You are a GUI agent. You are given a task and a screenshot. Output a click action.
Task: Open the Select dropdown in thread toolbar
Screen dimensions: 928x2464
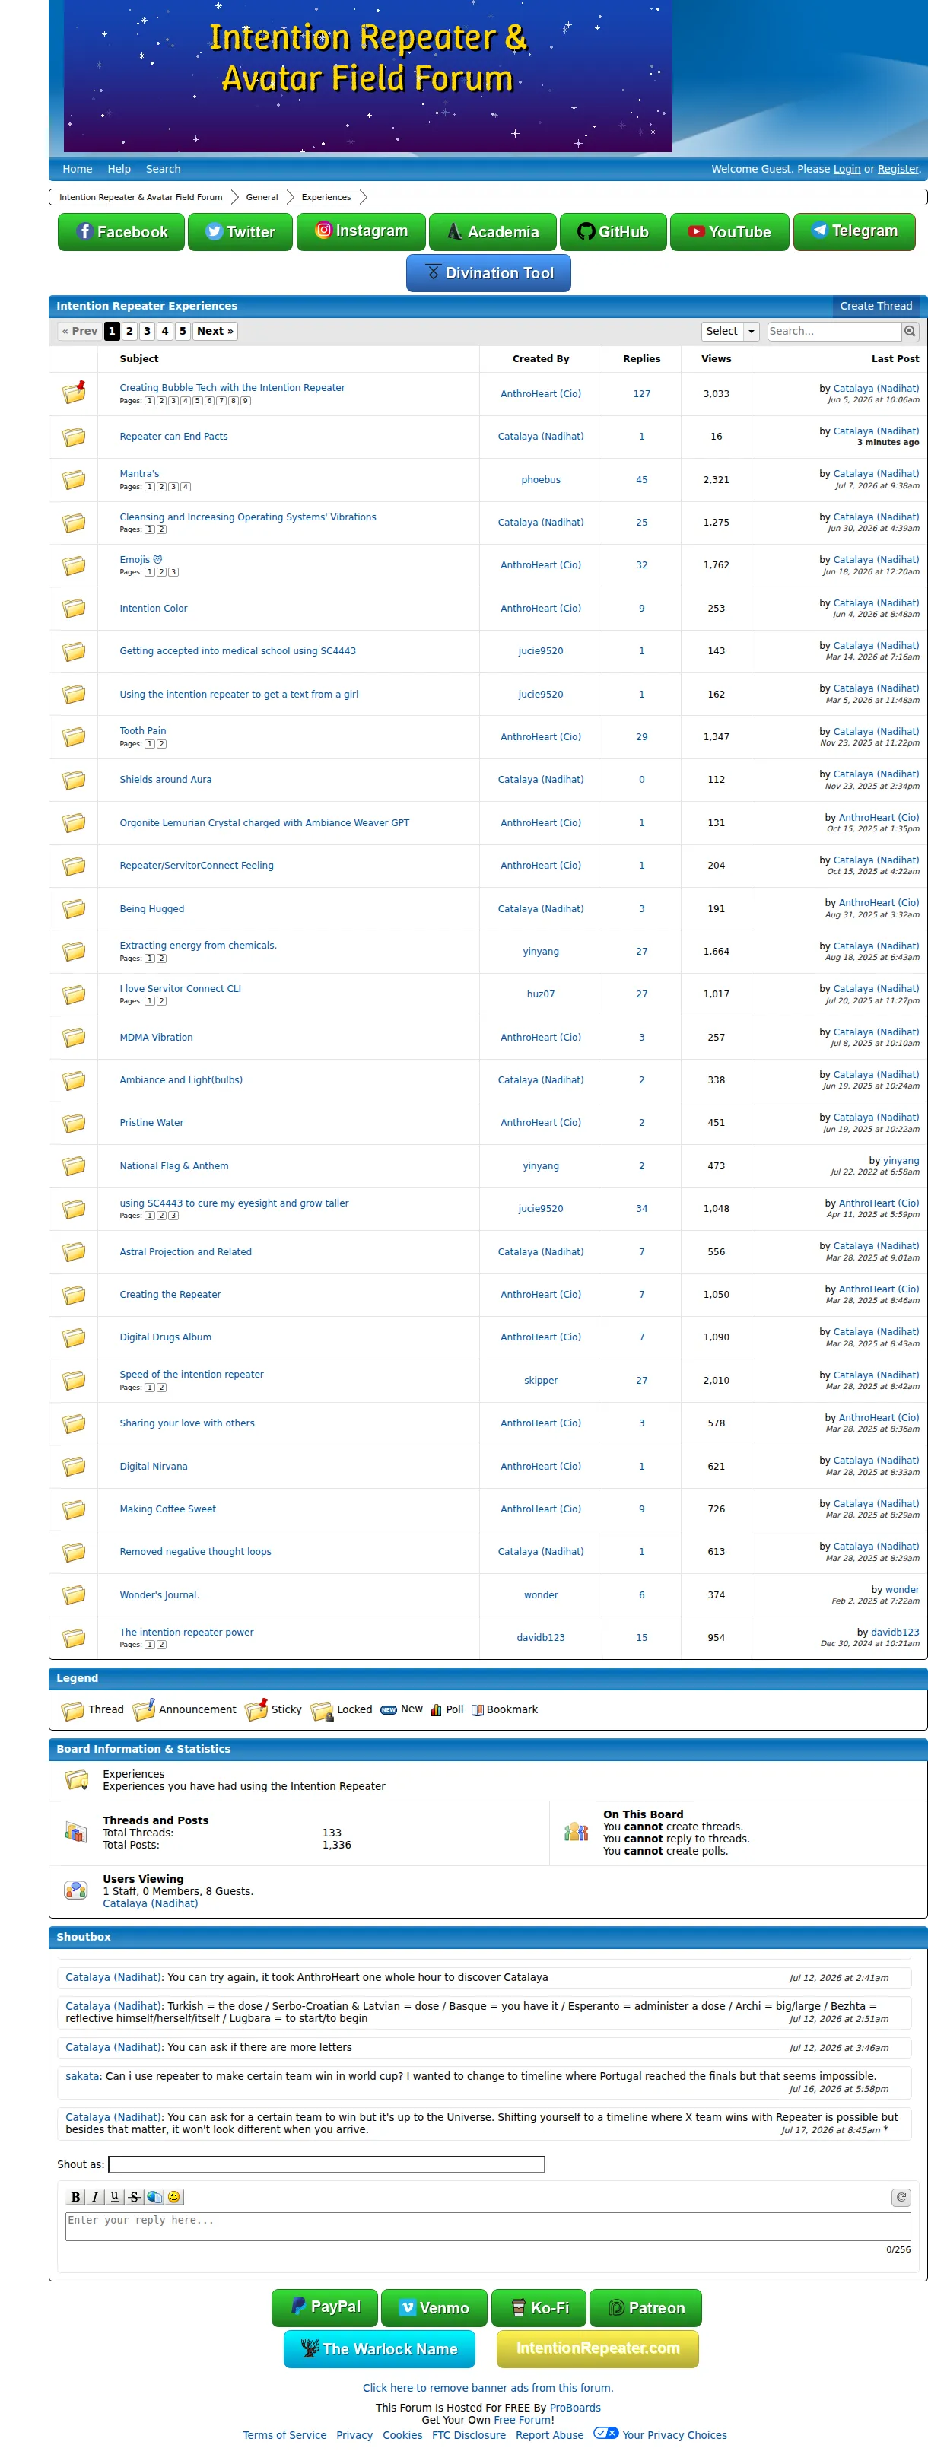click(x=730, y=331)
